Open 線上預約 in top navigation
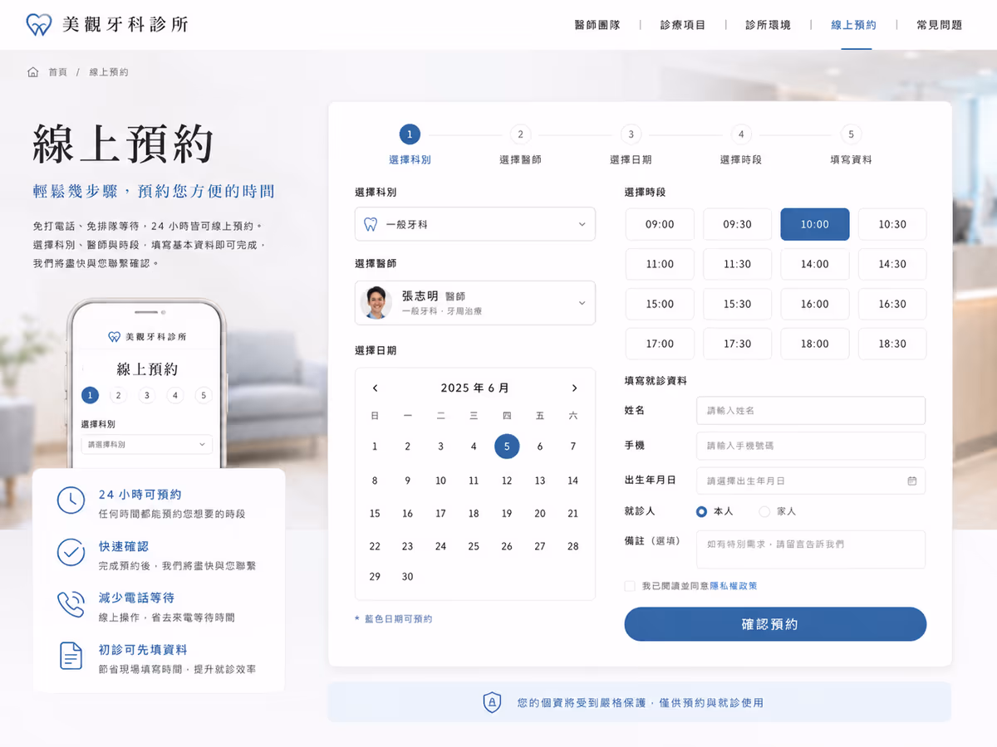This screenshot has height=747, width=997. click(x=854, y=25)
